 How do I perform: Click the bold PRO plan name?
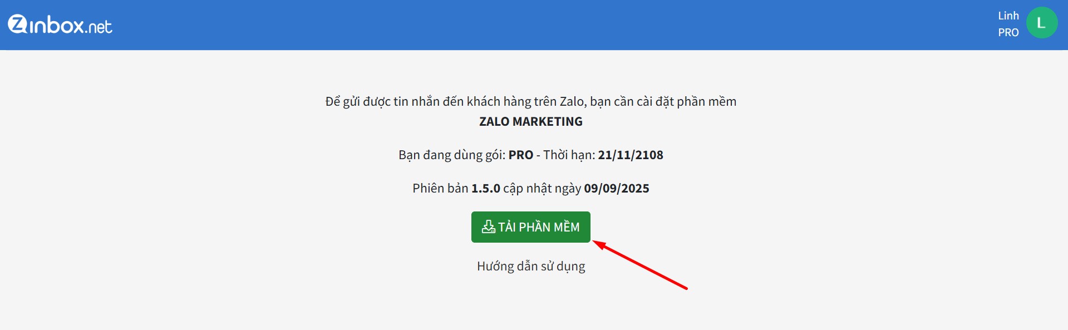520,155
